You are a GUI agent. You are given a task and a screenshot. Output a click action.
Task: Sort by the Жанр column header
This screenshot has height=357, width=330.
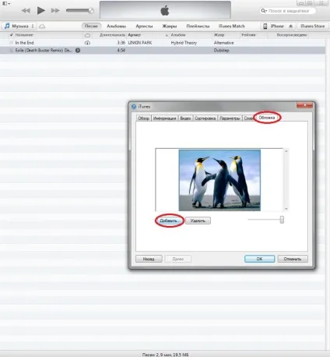219,35
